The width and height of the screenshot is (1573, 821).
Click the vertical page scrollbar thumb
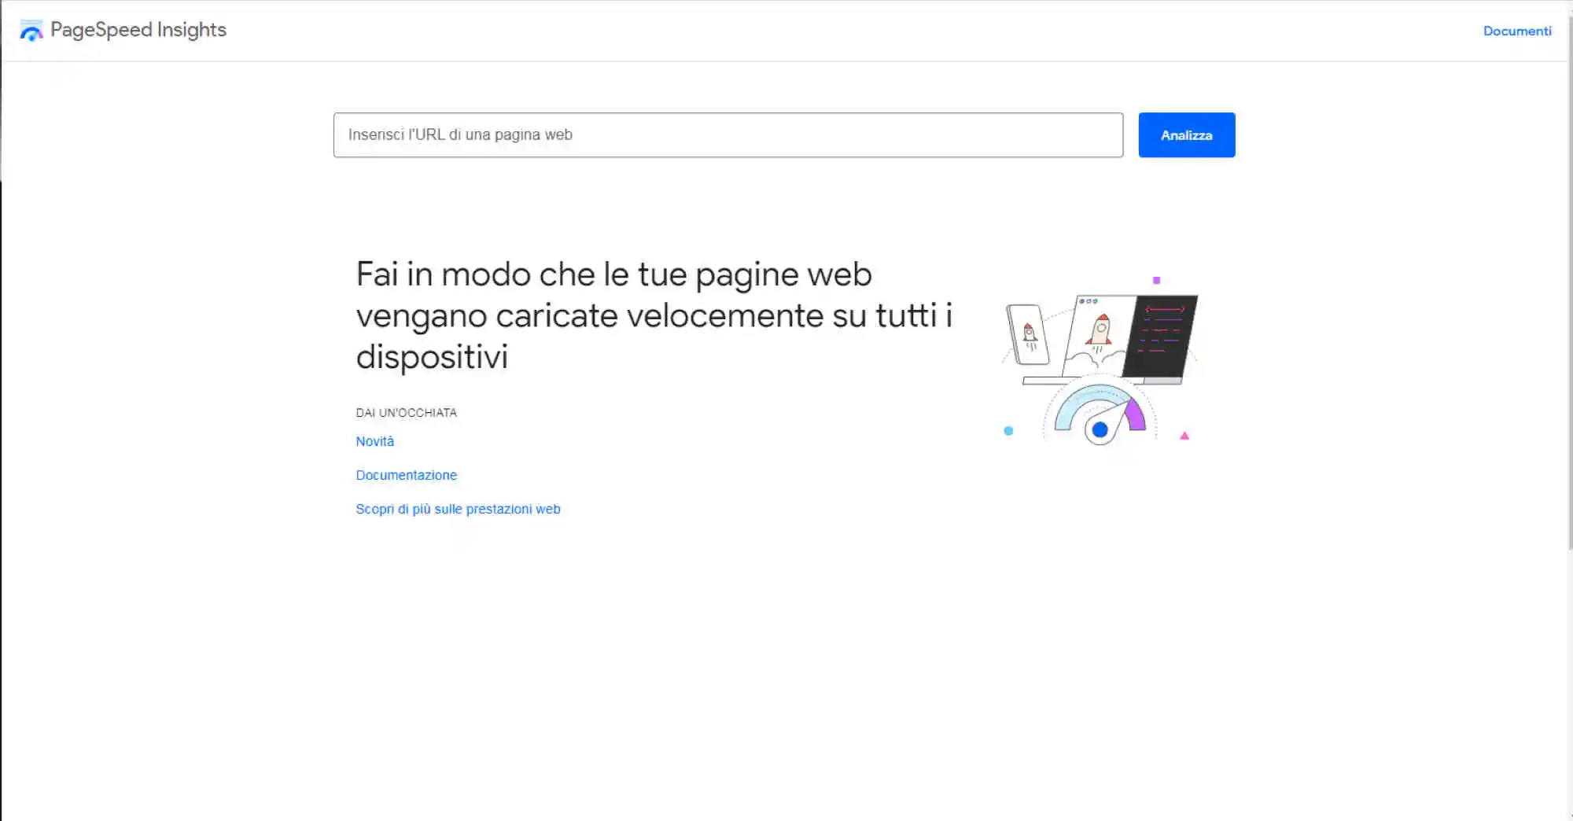click(1570, 283)
